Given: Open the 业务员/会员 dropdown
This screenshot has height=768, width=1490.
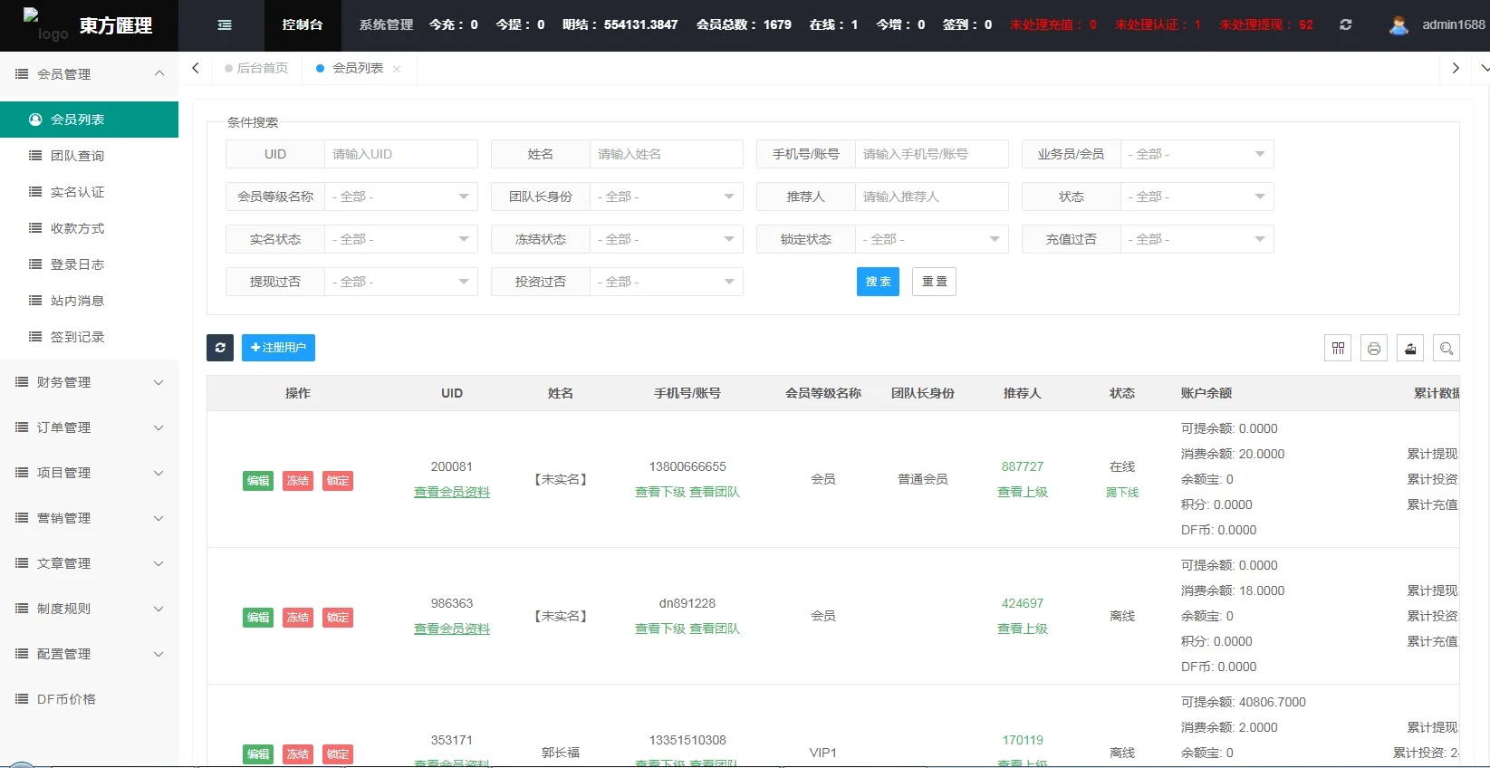Looking at the screenshot, I should [1197, 154].
